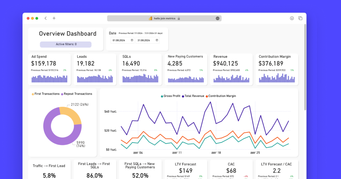341x179 pixels.
Task: Click the Contribution Margin value $376,189
Action: [271, 63]
